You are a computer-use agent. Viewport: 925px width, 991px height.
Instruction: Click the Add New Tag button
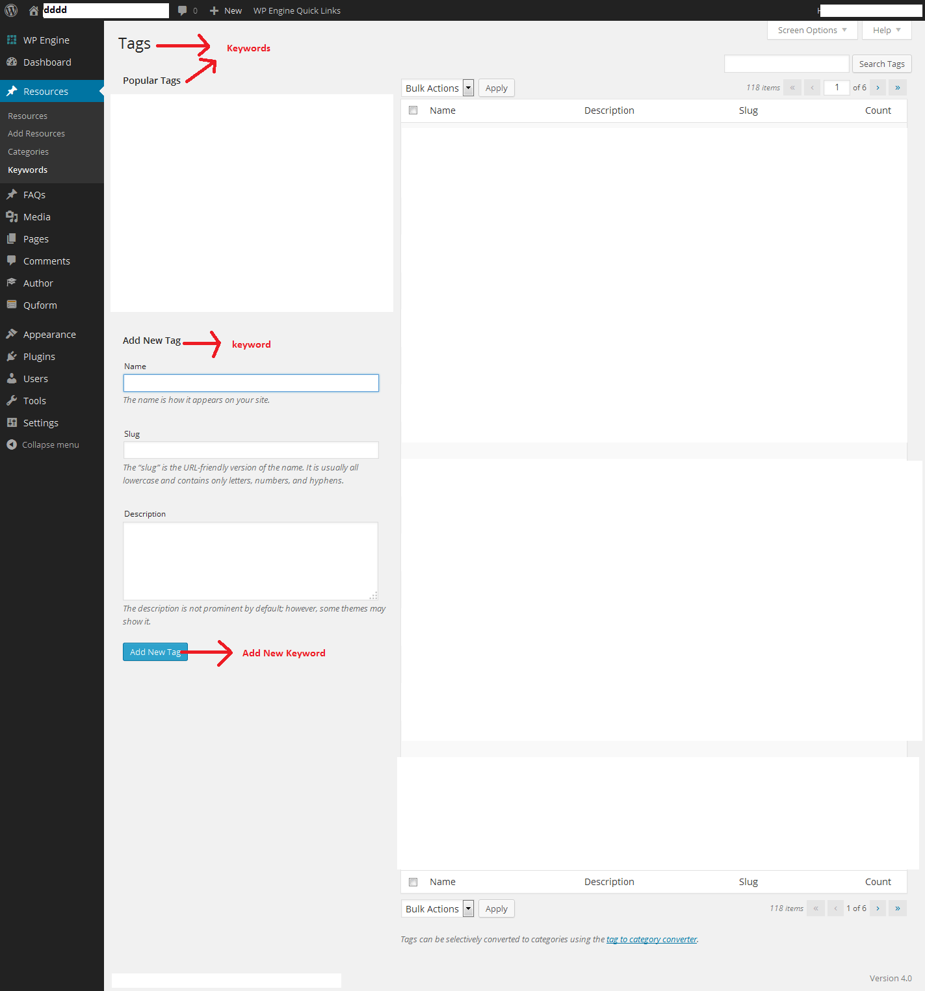155,652
